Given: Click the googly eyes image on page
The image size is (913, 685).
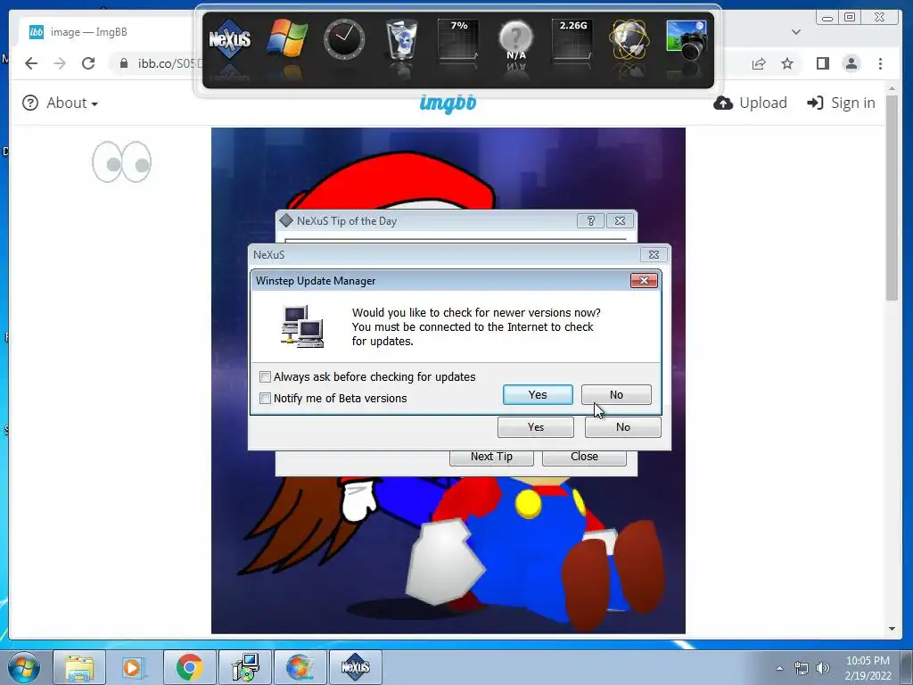Looking at the screenshot, I should 121,162.
